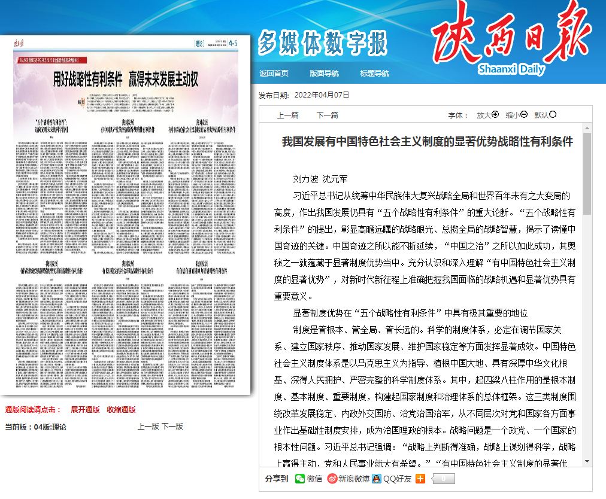606x499 pixels.
Task: Click the shrink font minus icon
Action: (x=524, y=115)
